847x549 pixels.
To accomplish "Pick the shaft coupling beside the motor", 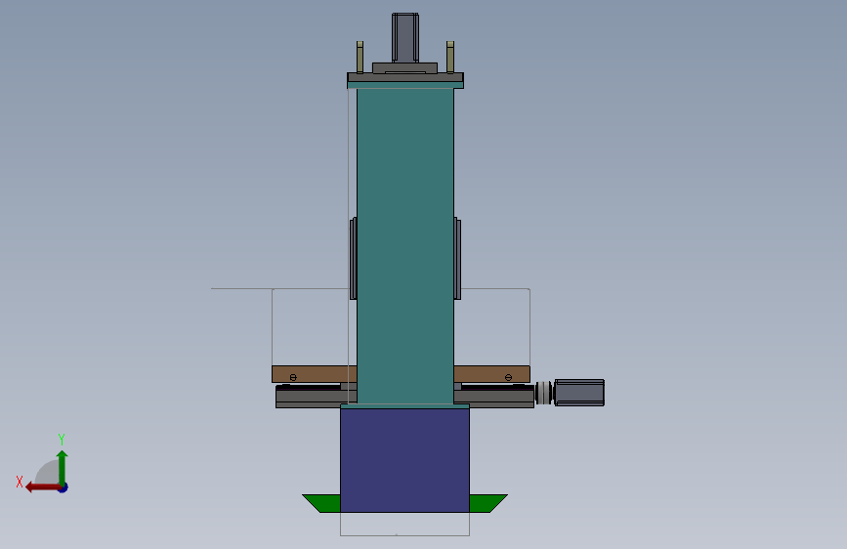I will pos(544,393).
